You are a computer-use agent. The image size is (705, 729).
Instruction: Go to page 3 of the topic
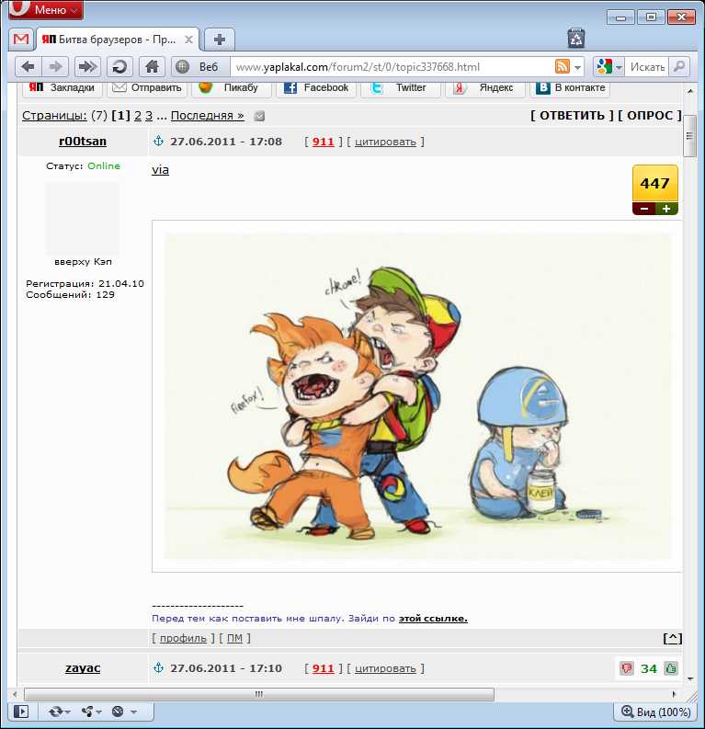point(149,115)
